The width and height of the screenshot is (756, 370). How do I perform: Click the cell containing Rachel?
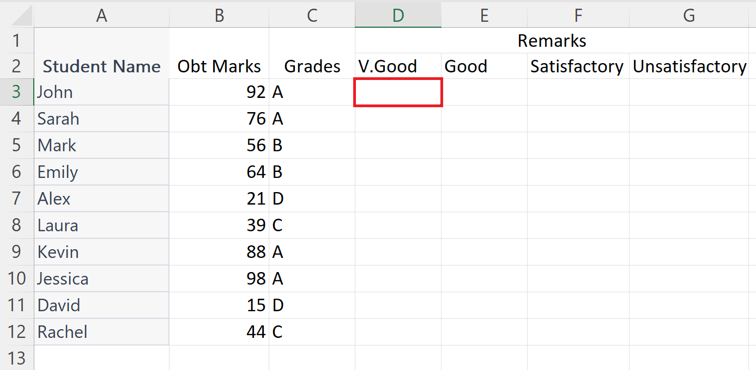pyautogui.click(x=101, y=332)
